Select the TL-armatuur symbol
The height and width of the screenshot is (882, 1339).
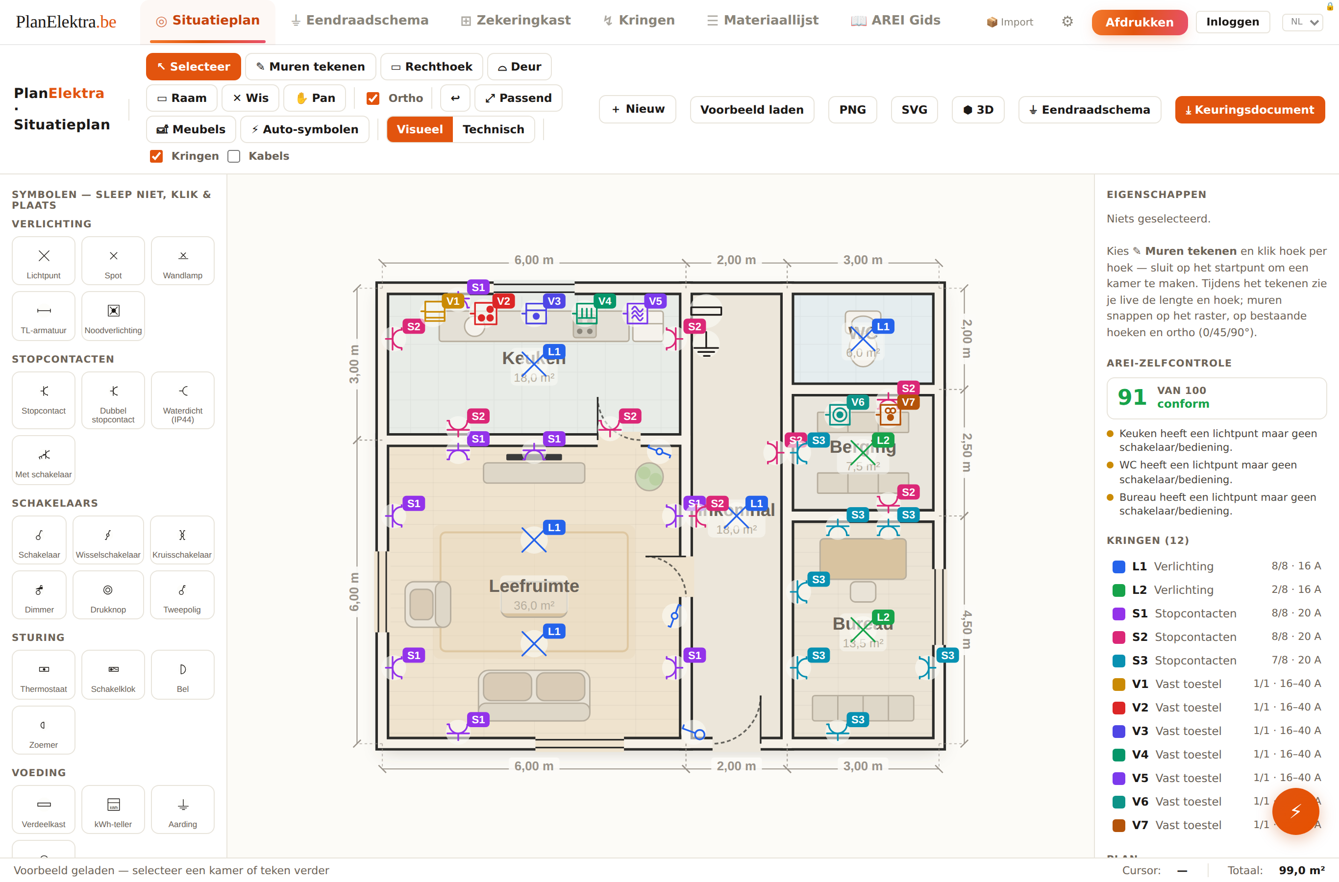click(43, 316)
